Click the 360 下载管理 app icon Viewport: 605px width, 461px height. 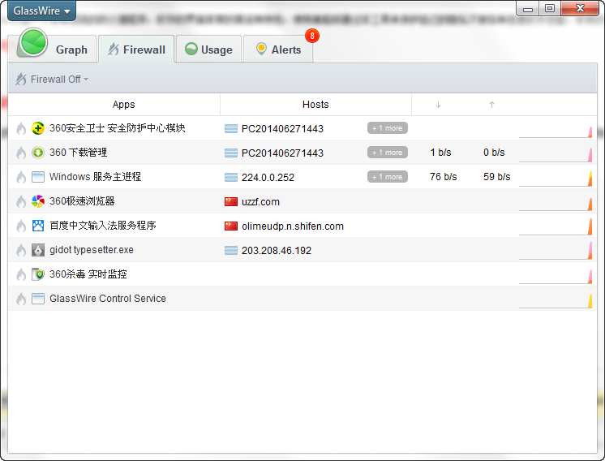point(38,153)
